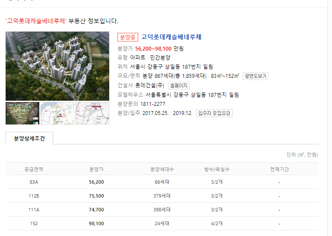Click the 98,100 price cell in the table
This screenshot has height=236, width=332.
pos(96,223)
